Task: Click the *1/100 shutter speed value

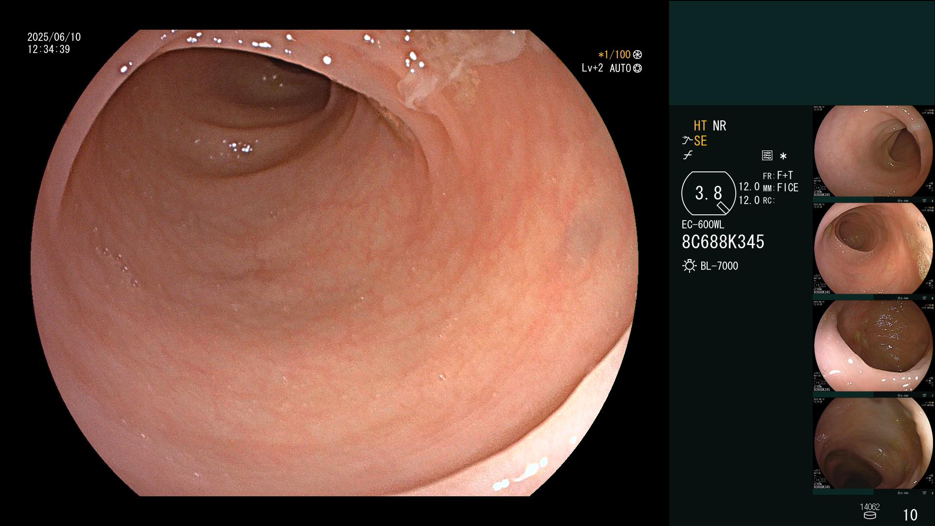Action: (615, 55)
